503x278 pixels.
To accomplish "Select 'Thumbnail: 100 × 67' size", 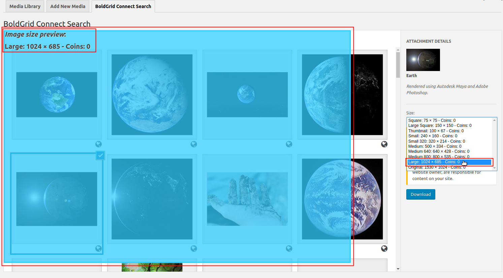I will click(436, 131).
